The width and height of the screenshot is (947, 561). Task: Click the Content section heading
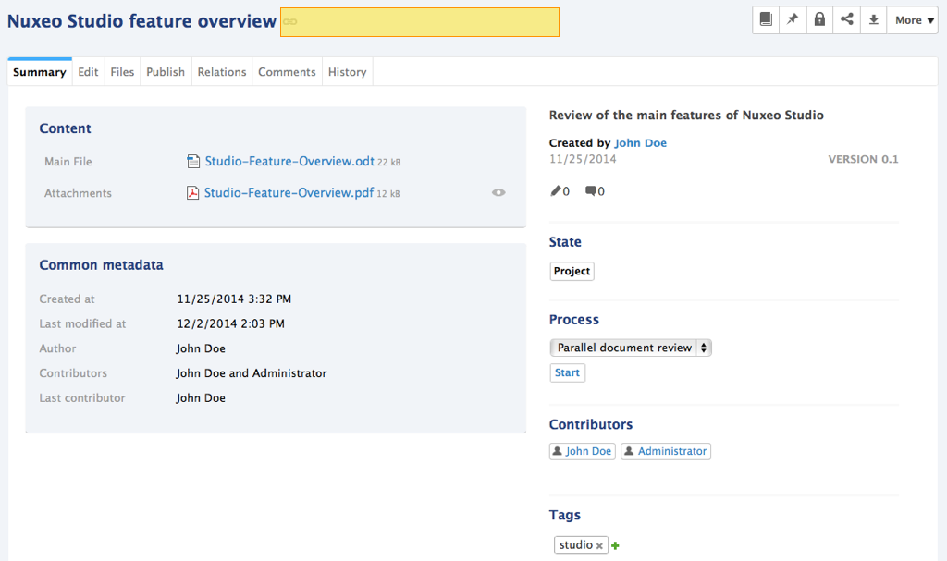coord(66,128)
